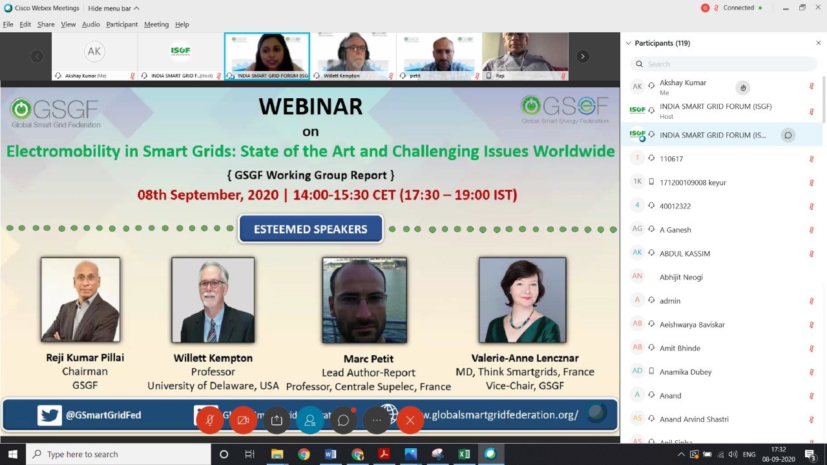Image resolution: width=827 pixels, height=465 pixels.
Task: Select participant Abhijit Neogi
Action: 722,277
